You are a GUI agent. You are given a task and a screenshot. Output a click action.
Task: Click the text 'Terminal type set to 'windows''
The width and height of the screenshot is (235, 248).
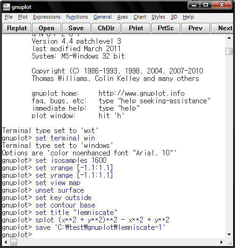(58, 146)
